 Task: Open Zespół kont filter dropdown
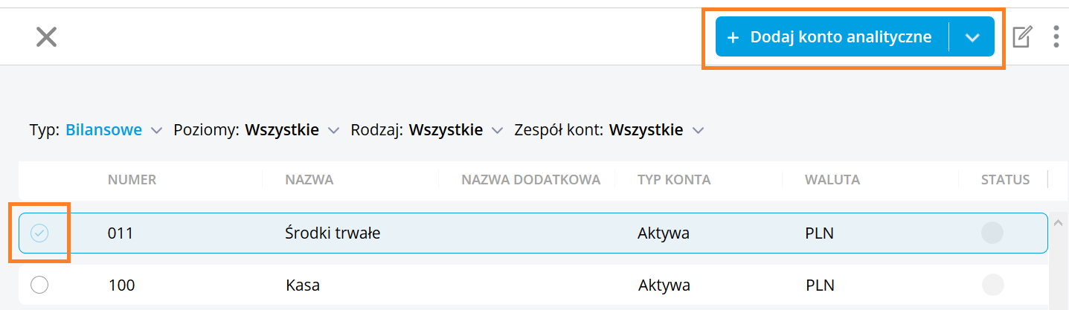coord(609,130)
